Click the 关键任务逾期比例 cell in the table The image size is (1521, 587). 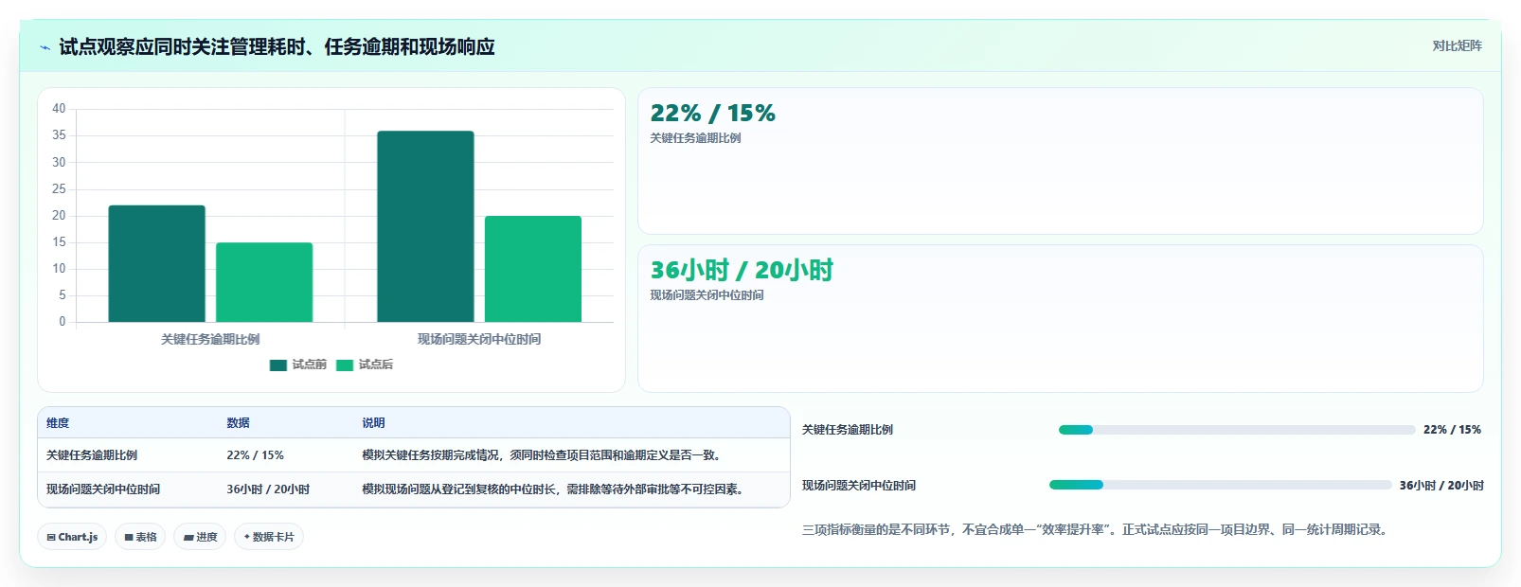tap(92, 455)
